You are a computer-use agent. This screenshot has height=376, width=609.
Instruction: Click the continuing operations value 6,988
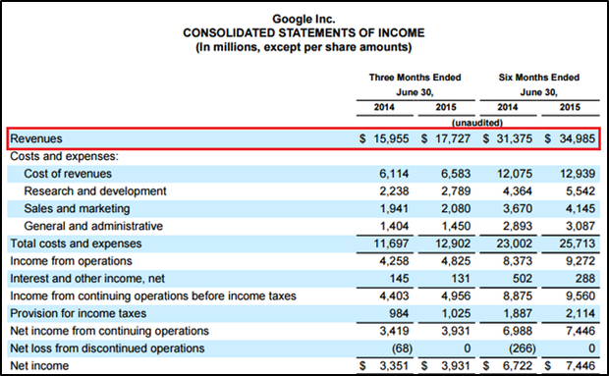click(x=518, y=331)
